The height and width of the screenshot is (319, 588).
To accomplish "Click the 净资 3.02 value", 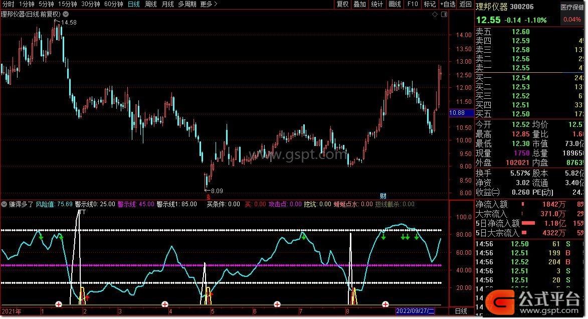I will coord(523,183).
